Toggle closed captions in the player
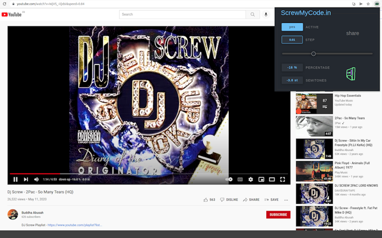382x238 pixels. pos(240,179)
